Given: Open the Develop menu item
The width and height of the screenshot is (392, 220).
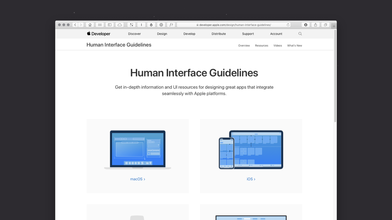Looking at the screenshot, I should point(189,34).
